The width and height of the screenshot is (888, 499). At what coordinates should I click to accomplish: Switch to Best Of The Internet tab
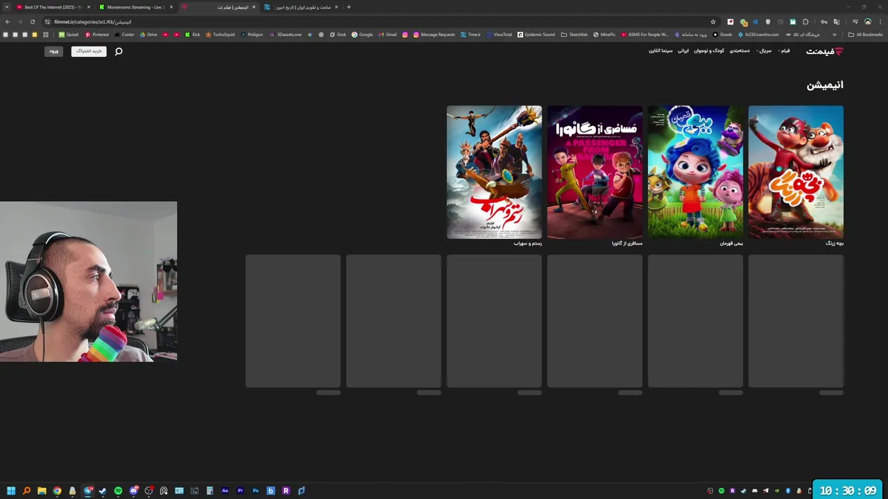tap(53, 7)
